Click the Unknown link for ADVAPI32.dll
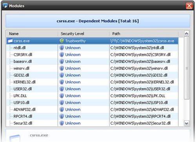The image size is (196, 142). [x=73, y=110]
